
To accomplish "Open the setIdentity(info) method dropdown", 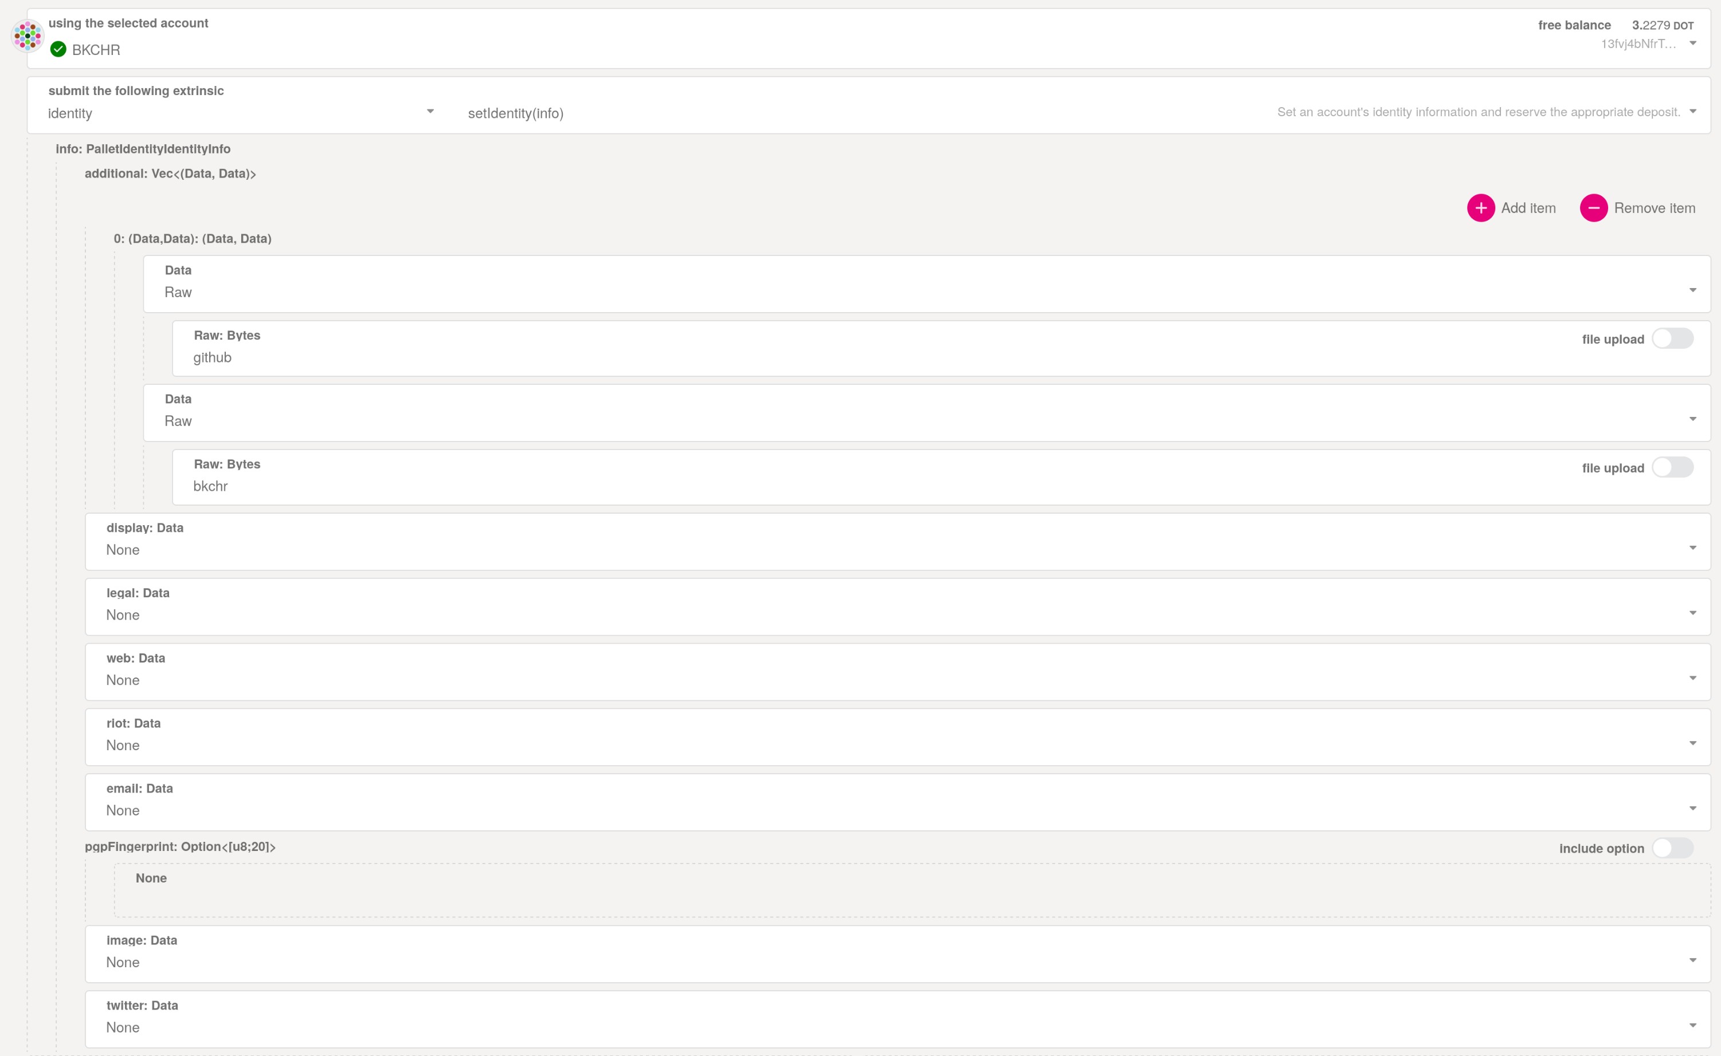I will 1083,112.
